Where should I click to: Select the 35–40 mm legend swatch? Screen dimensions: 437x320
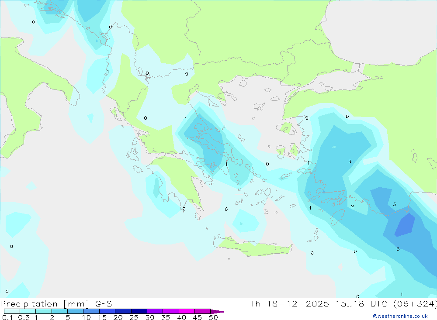(x=171, y=311)
